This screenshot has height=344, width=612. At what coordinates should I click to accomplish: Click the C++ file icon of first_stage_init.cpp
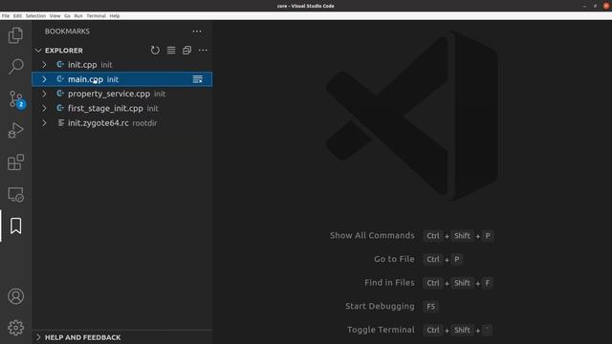coord(60,108)
